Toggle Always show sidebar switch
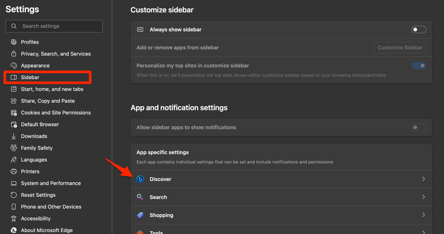Screen dimensions: 444x234 coord(419,29)
